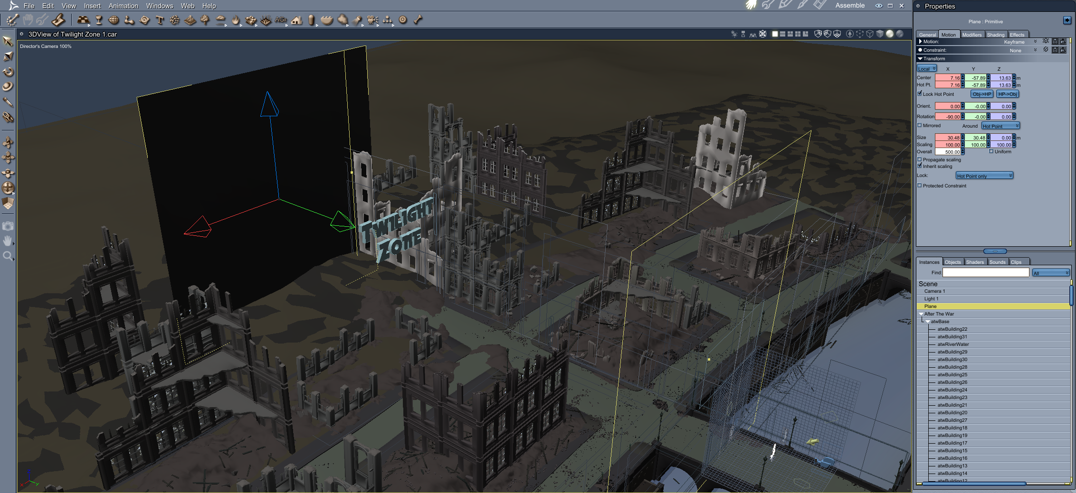The width and height of the screenshot is (1076, 493).
Task: Check Propagate scaling option
Action: pyautogui.click(x=920, y=159)
